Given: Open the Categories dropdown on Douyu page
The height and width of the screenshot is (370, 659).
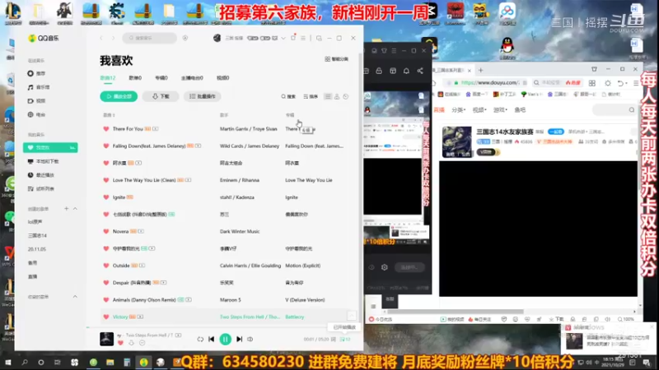Looking at the screenshot, I should (x=458, y=110).
